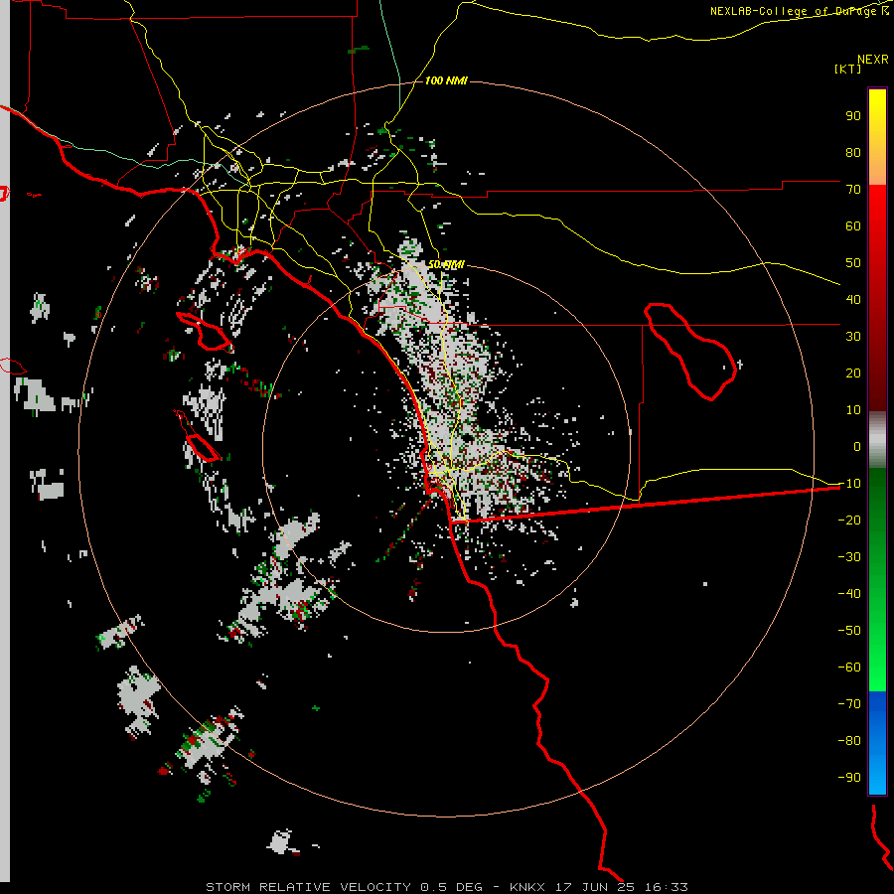Click the 10 value on the velocity scale

click(853, 410)
